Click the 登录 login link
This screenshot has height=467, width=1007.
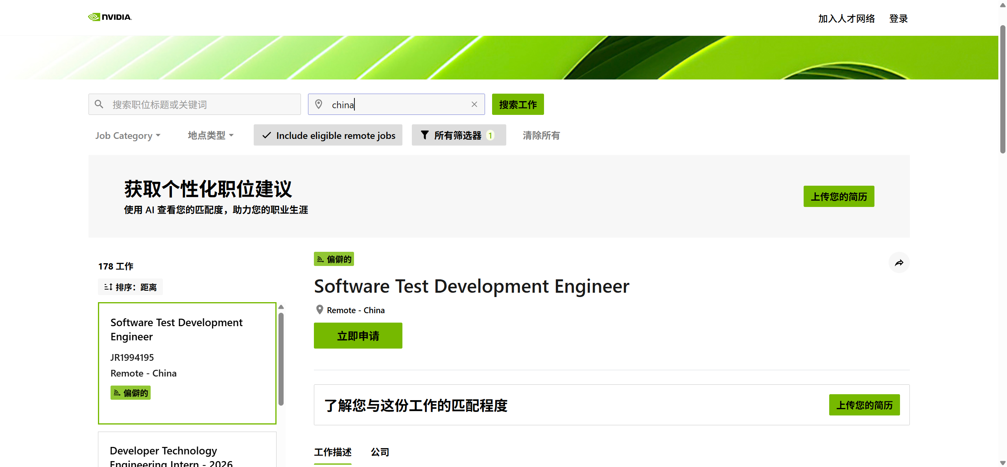(898, 18)
